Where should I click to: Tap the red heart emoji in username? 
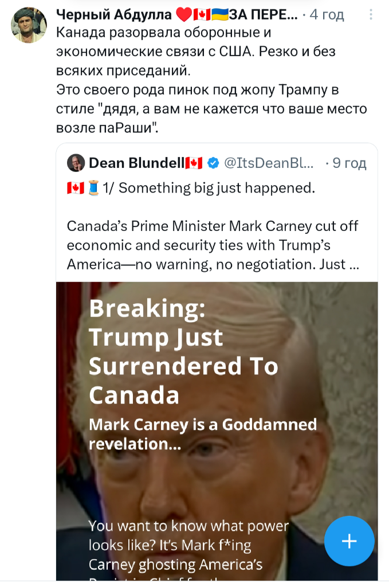point(184,14)
